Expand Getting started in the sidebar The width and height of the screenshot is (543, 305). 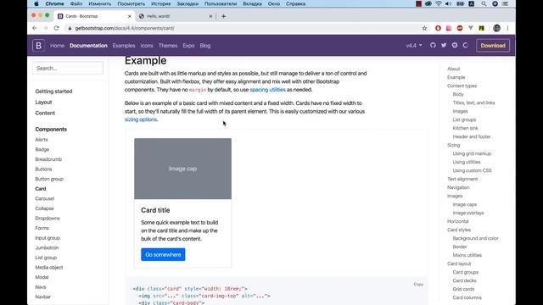tap(53, 91)
